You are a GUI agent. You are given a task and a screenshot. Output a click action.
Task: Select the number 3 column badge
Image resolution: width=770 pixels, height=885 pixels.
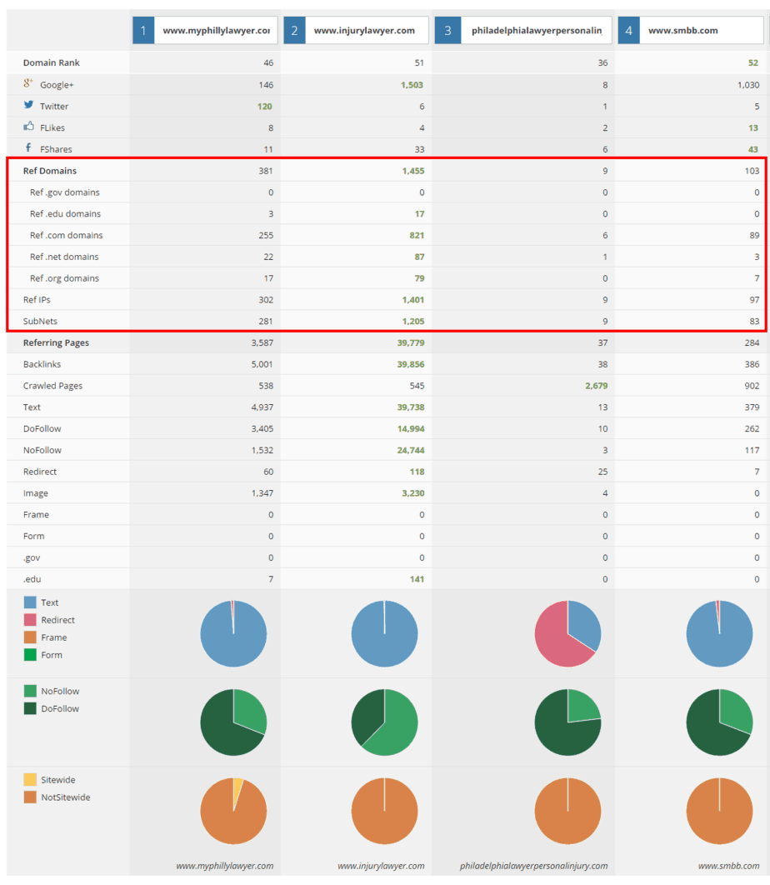pos(447,31)
